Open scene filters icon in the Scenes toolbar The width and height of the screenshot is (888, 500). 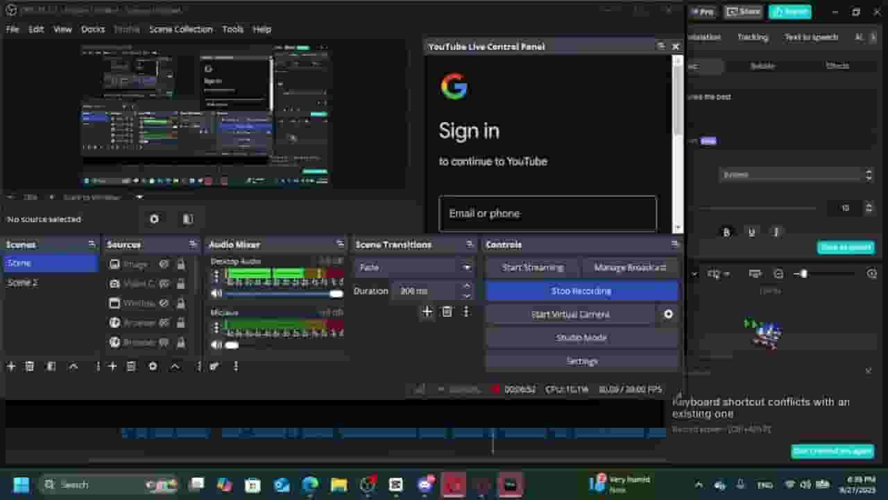51,366
